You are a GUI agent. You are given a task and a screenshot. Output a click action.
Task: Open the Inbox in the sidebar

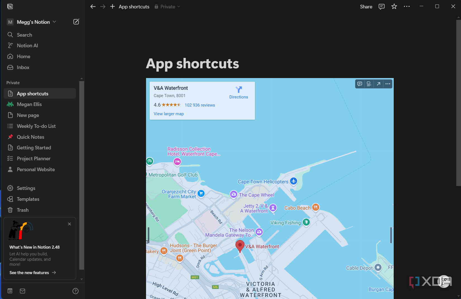(x=40, y=67)
